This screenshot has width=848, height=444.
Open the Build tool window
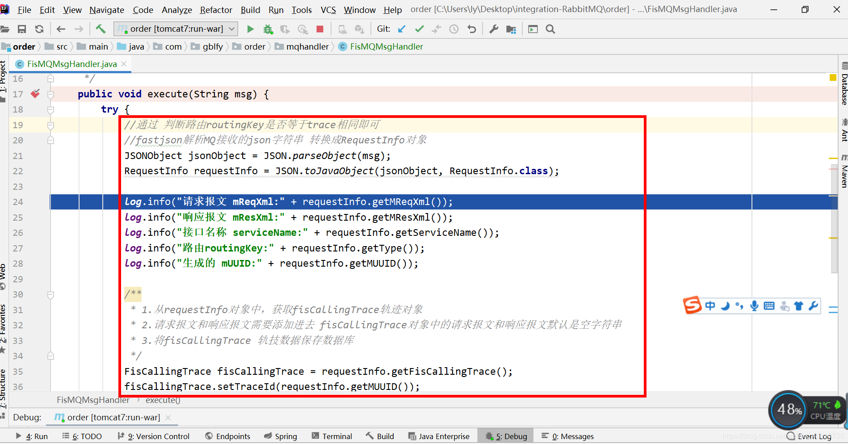tap(380, 436)
